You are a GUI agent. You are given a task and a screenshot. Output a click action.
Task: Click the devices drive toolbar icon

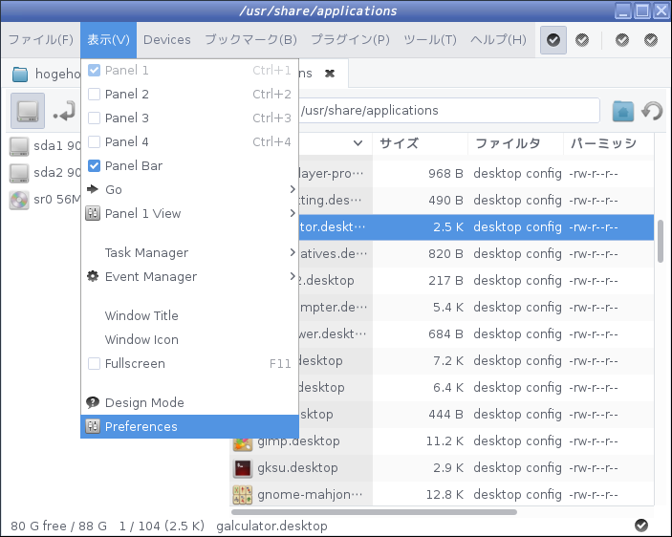point(28,111)
